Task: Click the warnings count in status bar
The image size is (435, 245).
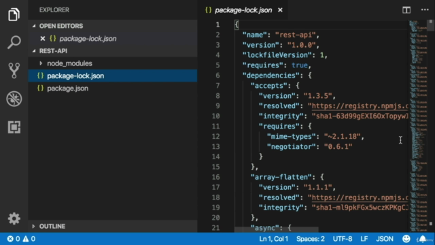Action: 29,239
